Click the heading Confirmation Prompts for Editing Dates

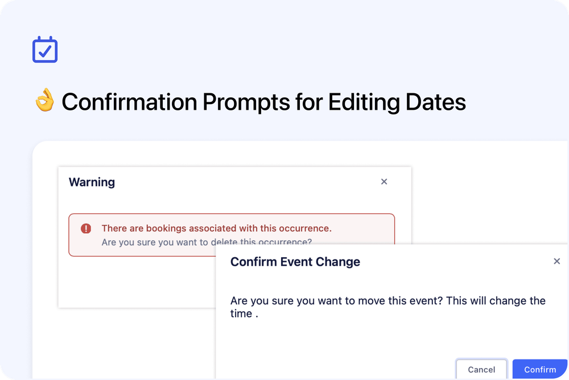(263, 102)
